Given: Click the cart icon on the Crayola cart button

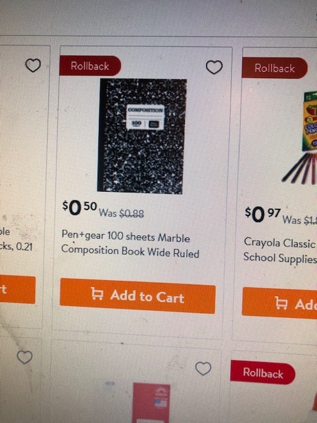Looking at the screenshot, I should tap(281, 303).
